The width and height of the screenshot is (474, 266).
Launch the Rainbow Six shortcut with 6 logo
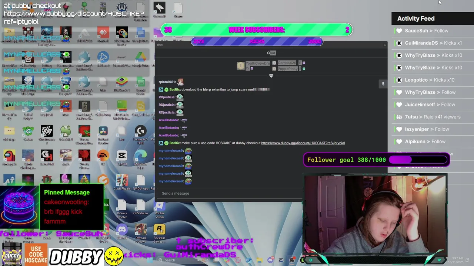[x=84, y=110]
